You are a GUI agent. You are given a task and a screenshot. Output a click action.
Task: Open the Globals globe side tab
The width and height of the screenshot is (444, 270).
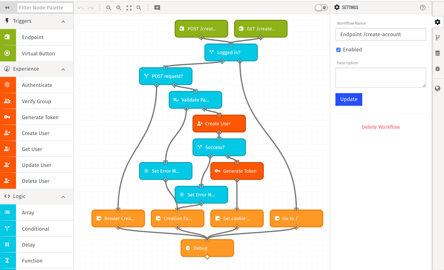(x=438, y=88)
